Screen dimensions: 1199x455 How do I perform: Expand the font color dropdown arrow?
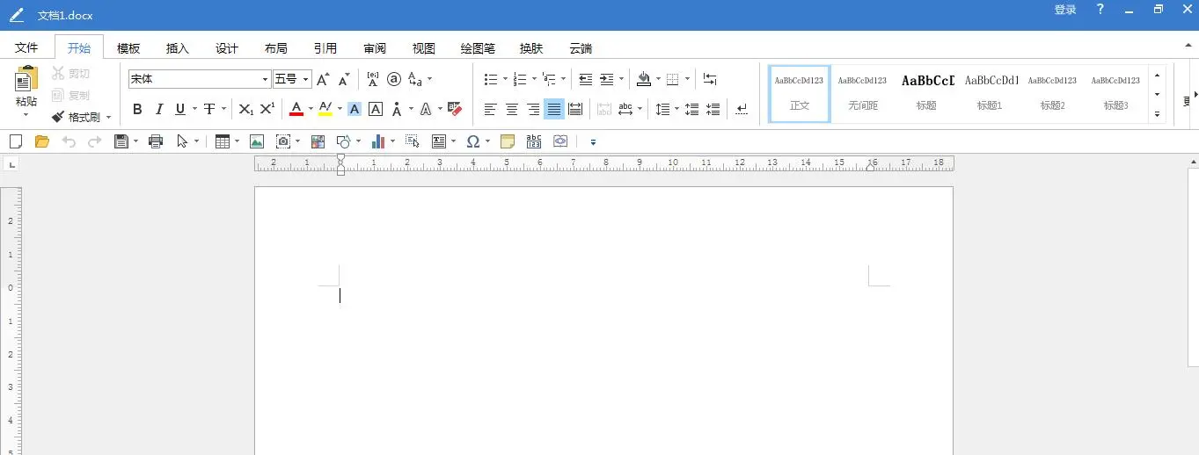(x=311, y=109)
